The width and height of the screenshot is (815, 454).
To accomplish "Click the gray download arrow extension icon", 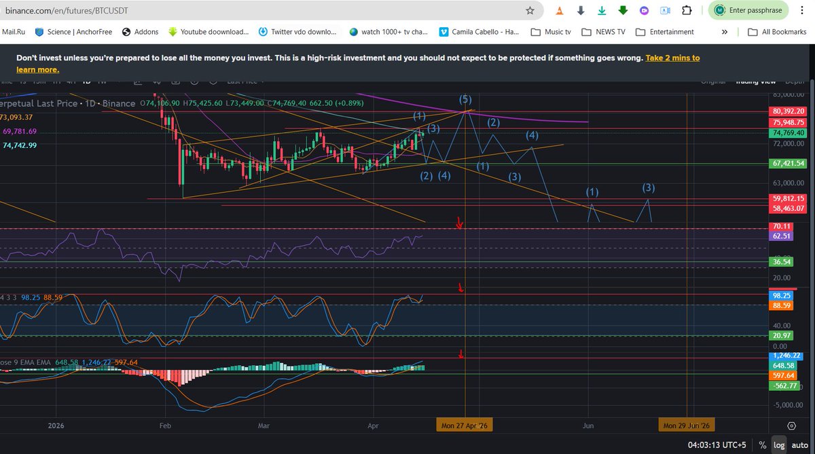I will 581,11.
